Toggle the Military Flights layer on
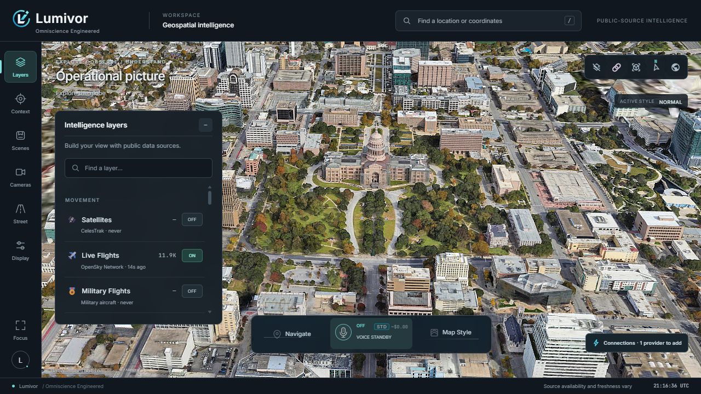This screenshot has width=701, height=394. click(192, 291)
